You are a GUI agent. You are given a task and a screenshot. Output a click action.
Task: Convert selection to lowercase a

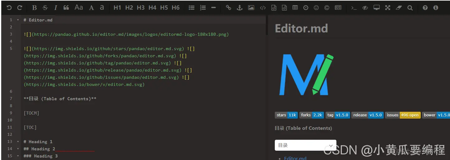click(x=102, y=8)
